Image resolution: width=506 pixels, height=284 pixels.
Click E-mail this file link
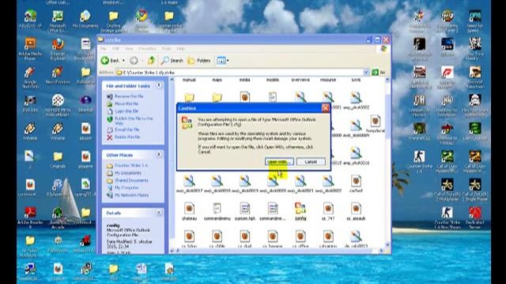point(126,129)
